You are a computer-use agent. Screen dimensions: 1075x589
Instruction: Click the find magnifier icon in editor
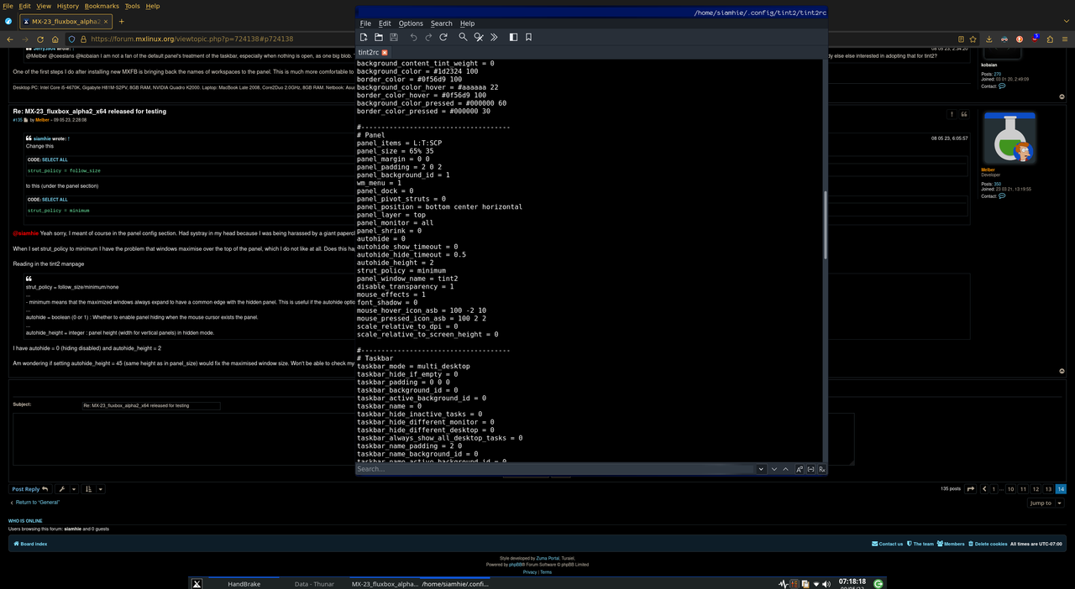[463, 37]
